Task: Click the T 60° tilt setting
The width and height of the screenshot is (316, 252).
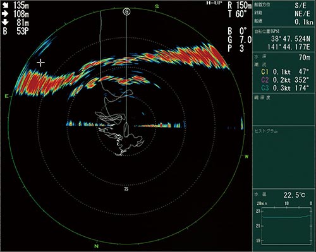Action: point(237,14)
